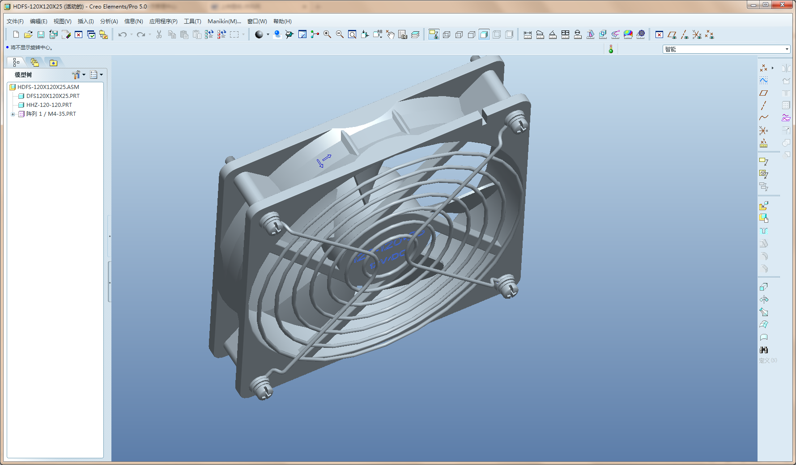796x465 pixels.
Task: Repaint the screen with the redraw icon
Action: tap(302, 34)
